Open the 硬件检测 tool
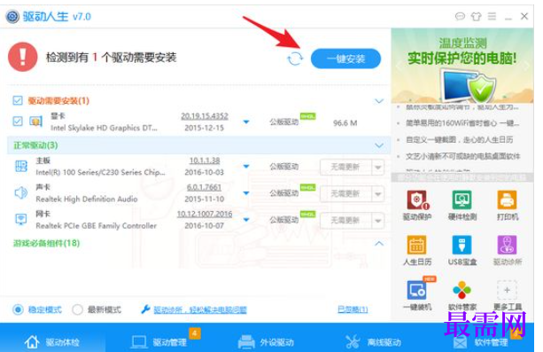 pos(462,206)
